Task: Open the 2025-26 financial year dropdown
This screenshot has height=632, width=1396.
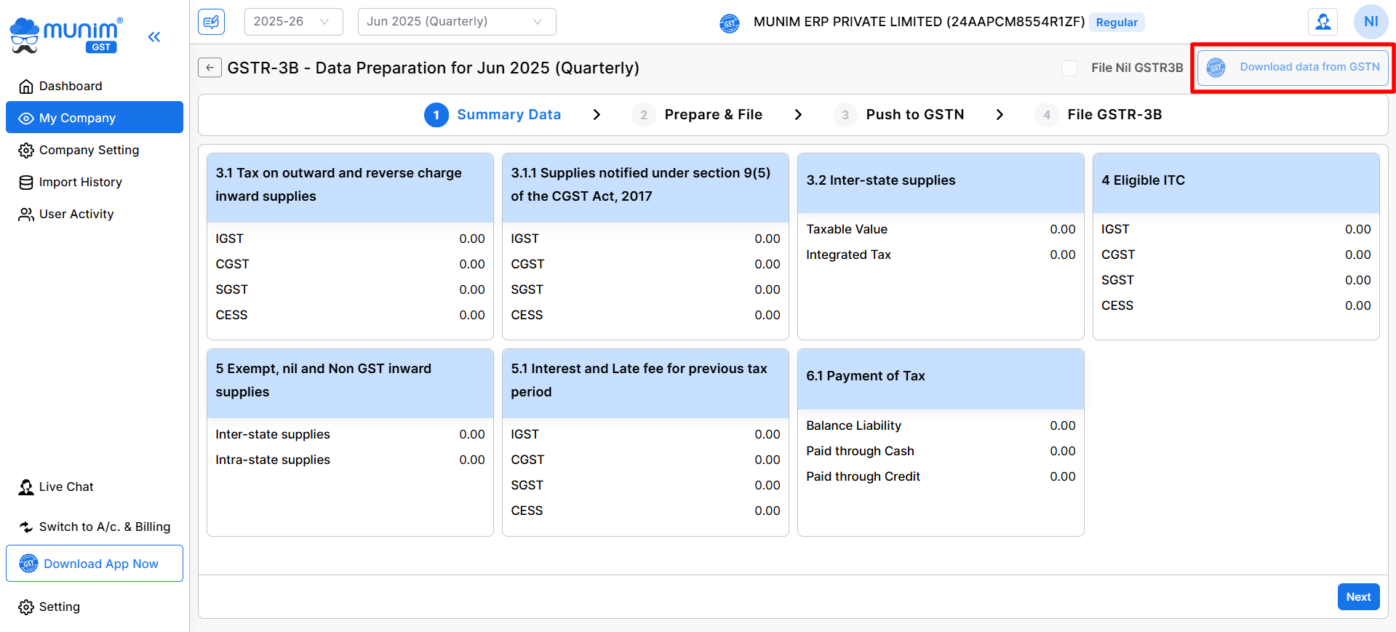Action: coord(294,22)
